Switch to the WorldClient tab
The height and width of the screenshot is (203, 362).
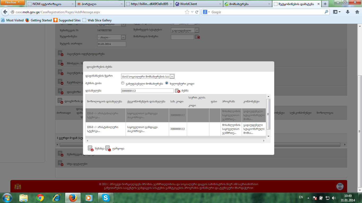click(198, 4)
